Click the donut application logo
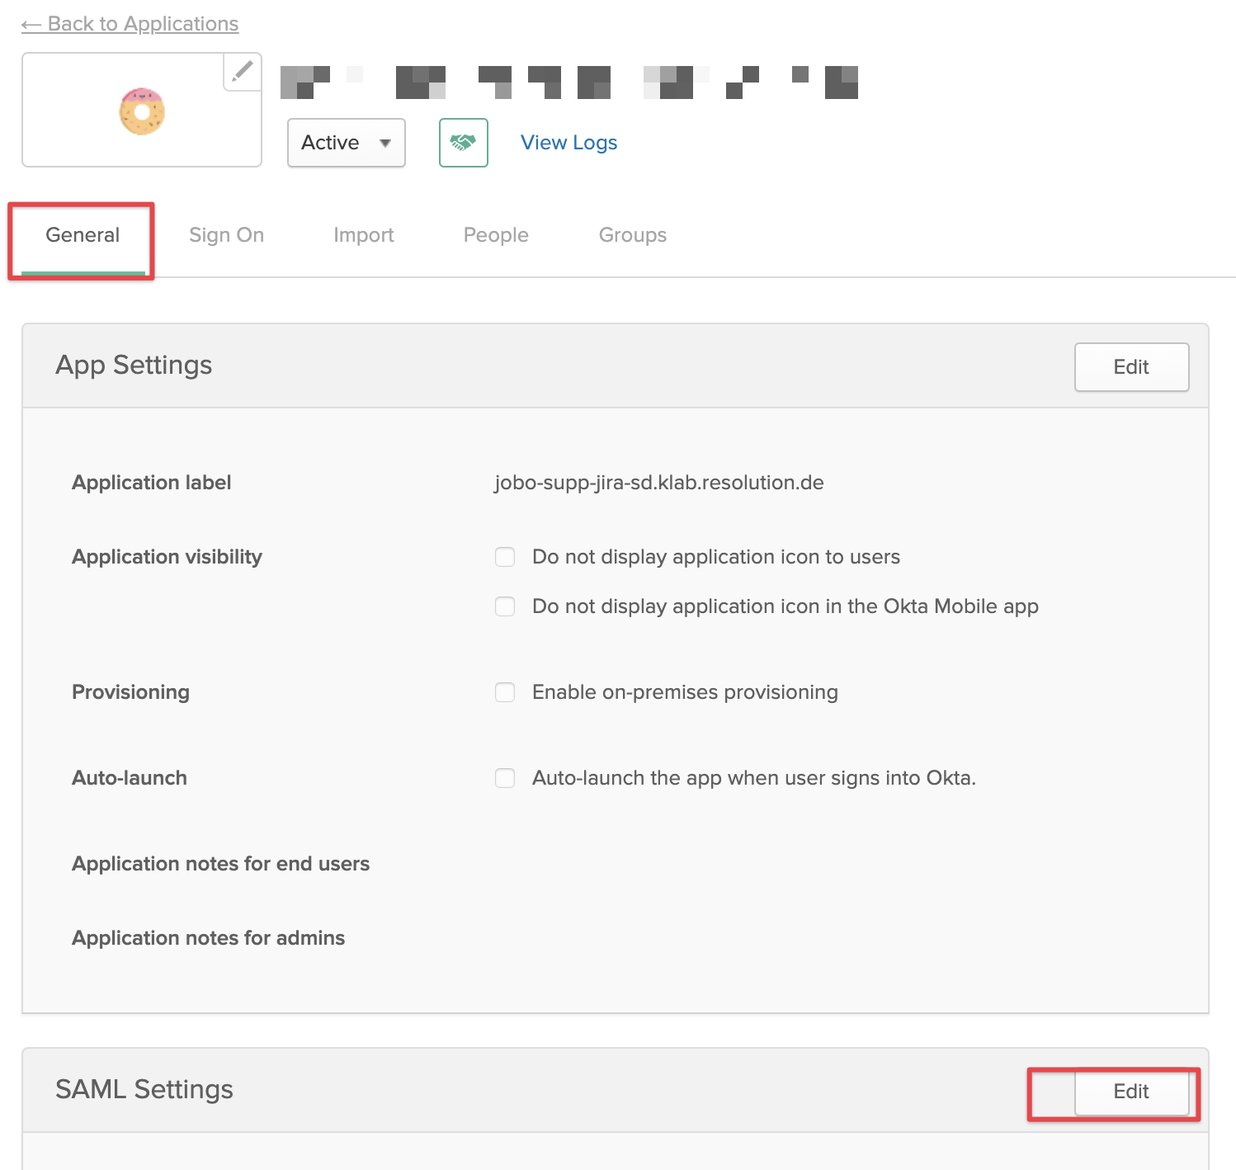The height and width of the screenshot is (1170, 1236). pos(142,111)
